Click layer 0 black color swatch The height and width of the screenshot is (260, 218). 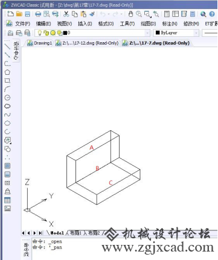click(65, 33)
